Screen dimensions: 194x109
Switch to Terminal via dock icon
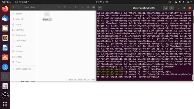(5, 76)
